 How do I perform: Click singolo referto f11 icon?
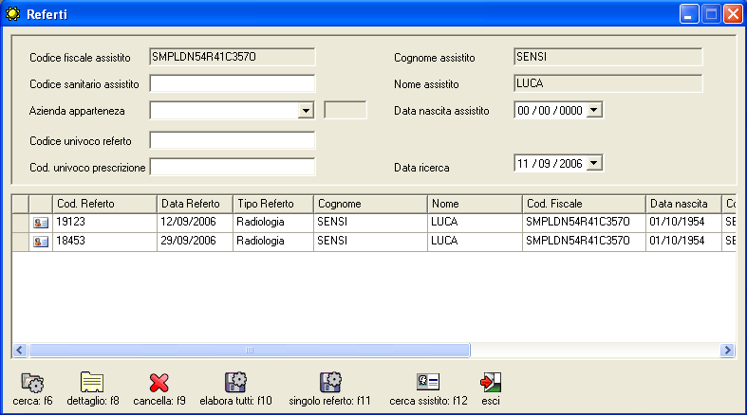click(x=330, y=383)
